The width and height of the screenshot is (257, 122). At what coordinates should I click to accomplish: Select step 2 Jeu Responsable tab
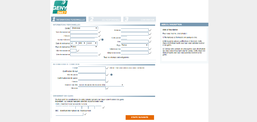(105, 19)
